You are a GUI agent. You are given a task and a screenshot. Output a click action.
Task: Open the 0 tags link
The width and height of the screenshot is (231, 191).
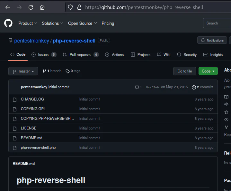[73, 71]
